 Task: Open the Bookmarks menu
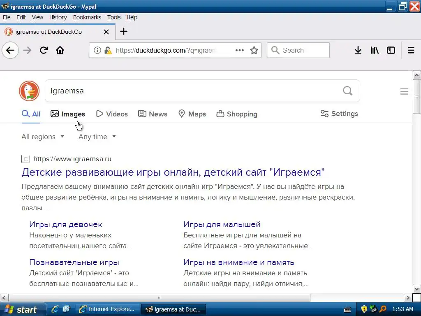click(87, 17)
